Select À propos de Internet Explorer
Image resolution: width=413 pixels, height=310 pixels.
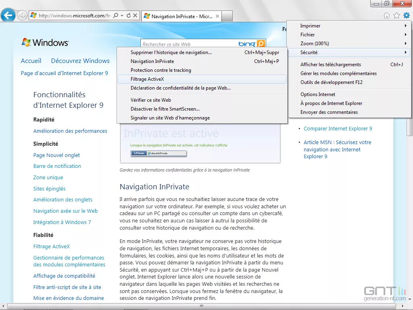point(350,103)
